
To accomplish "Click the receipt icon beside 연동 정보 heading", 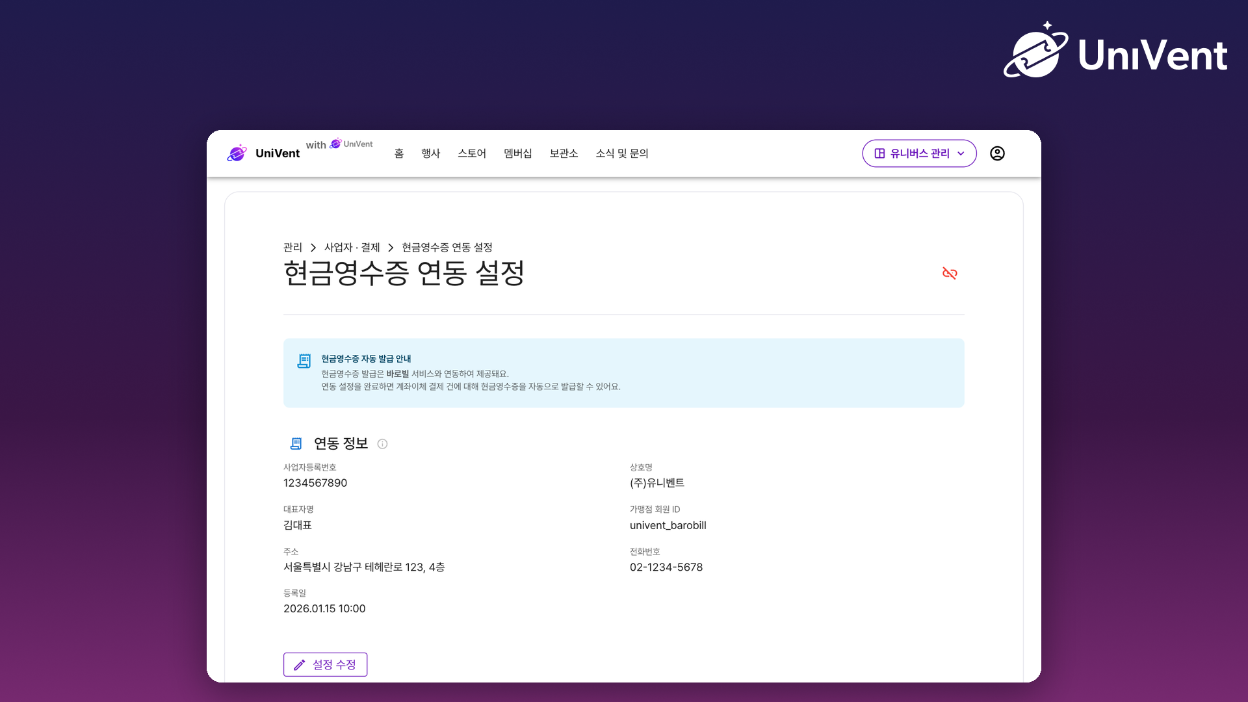I will tap(296, 443).
